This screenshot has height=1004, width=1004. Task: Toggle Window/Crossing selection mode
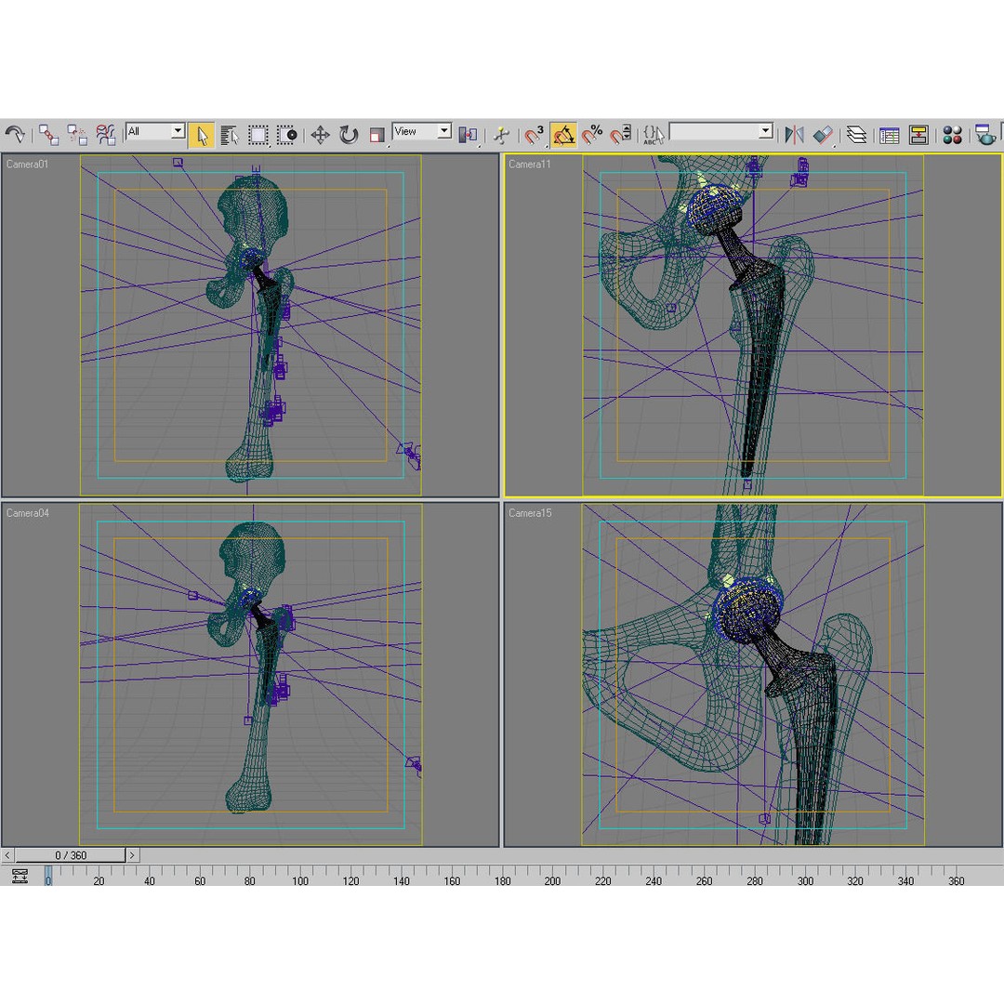(x=286, y=135)
